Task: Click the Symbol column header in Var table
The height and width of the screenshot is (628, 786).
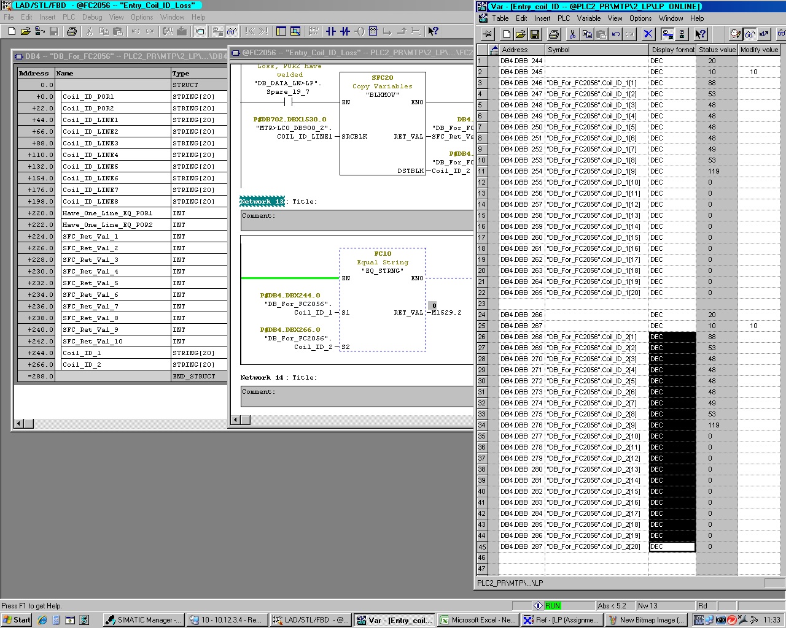Action: pyautogui.click(x=597, y=50)
